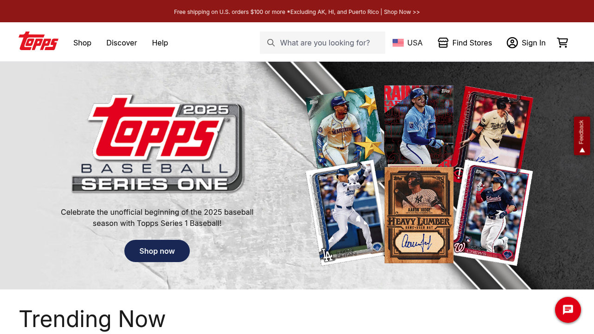Open the shopping cart icon
594x334 pixels.
(562, 43)
